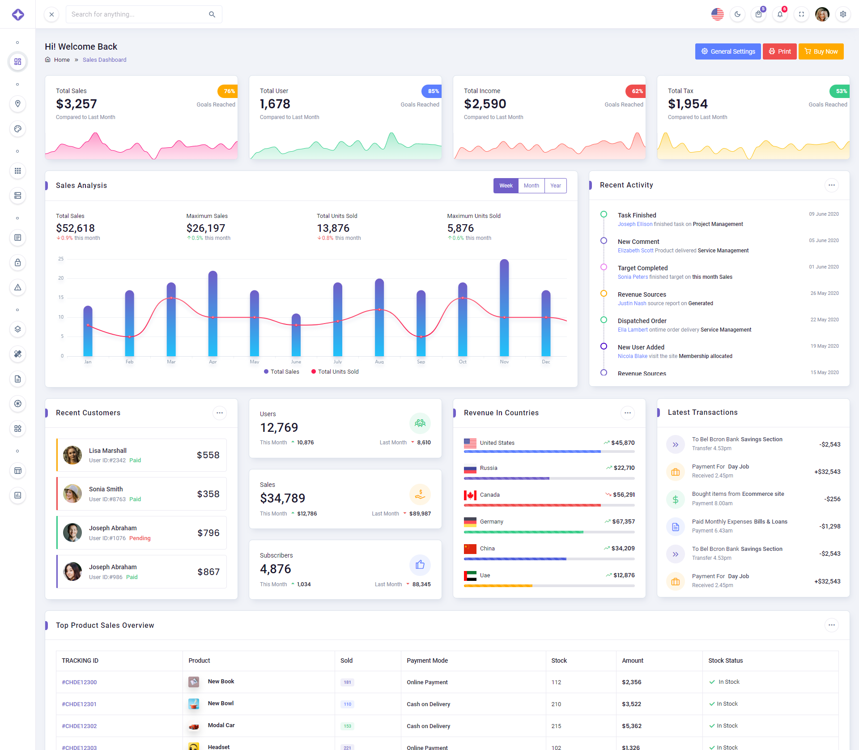The height and width of the screenshot is (750, 859).
Task: Click the shopping bag cart icon
Action: 758,14
